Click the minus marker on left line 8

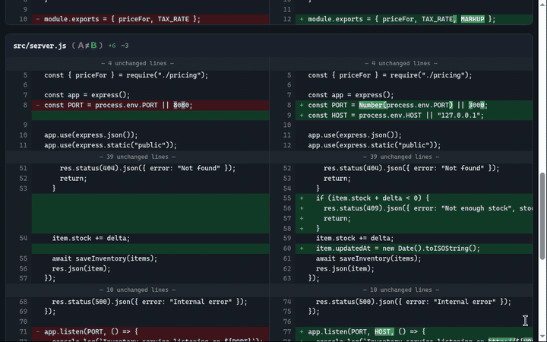[38, 106]
